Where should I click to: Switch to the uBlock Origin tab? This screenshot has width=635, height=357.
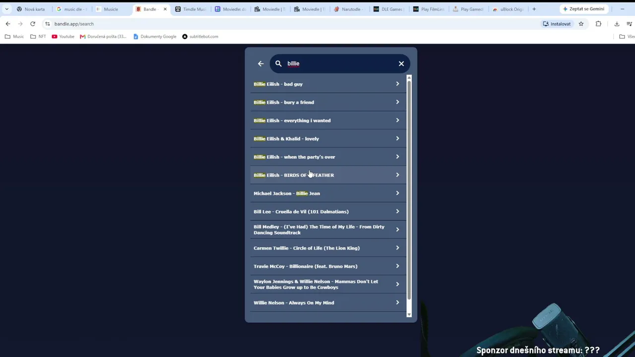[508, 9]
